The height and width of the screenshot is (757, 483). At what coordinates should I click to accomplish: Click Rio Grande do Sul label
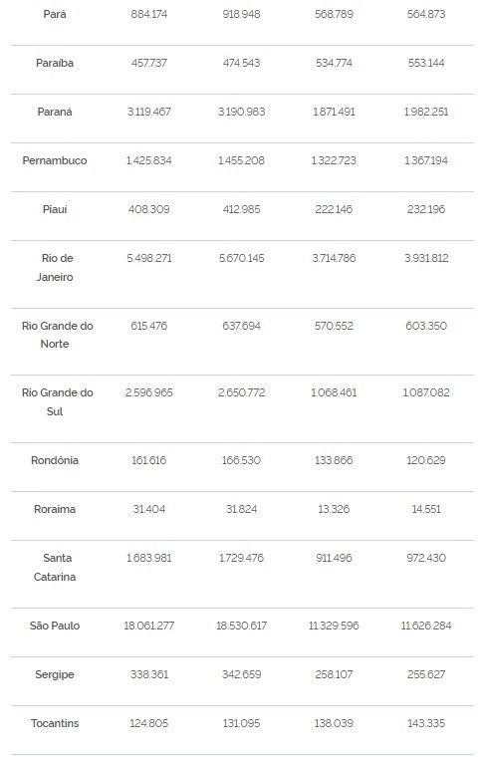[x=57, y=402]
